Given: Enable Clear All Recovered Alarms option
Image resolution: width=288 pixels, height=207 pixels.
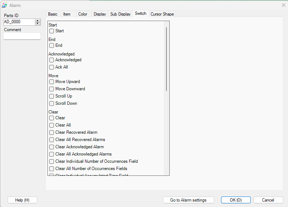Looking at the screenshot, I should (52, 140).
